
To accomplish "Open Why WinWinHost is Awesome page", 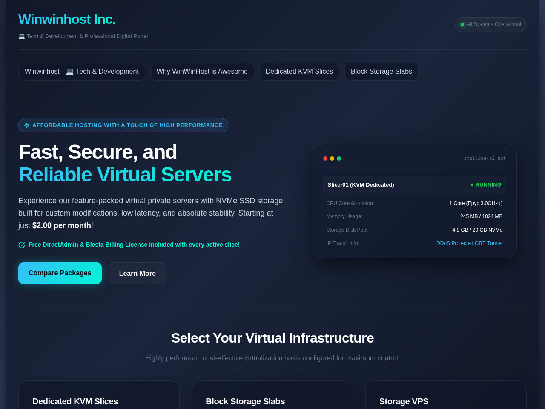I will [202, 72].
